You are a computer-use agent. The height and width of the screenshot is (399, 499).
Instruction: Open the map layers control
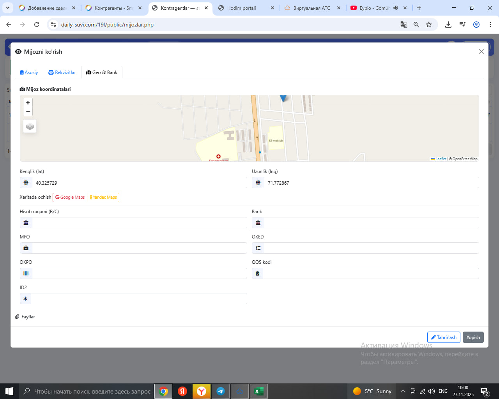point(30,127)
